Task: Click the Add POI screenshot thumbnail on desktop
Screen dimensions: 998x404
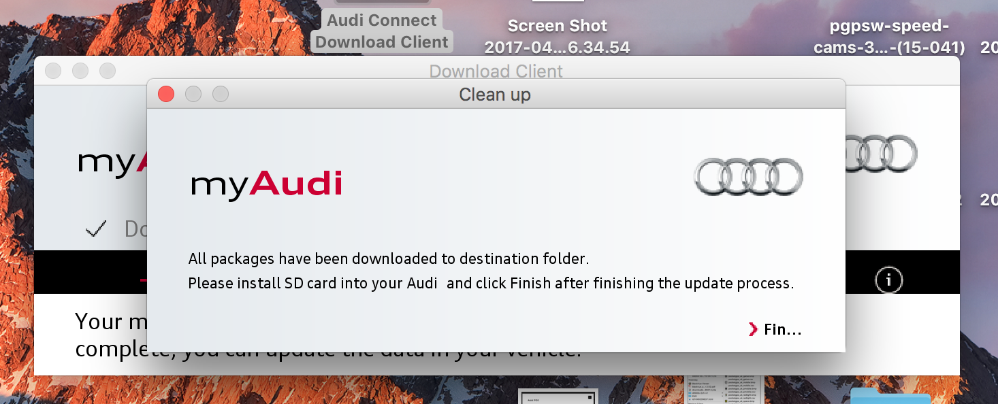Action: (558, 397)
